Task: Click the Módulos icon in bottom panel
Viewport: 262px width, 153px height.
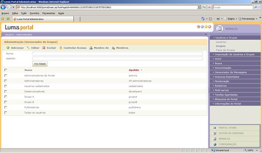Action: 215,139
